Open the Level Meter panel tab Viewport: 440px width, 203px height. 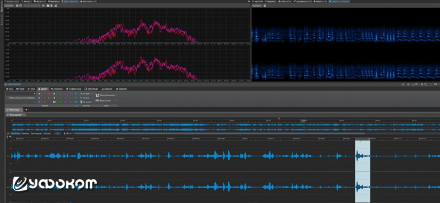(284, 2)
